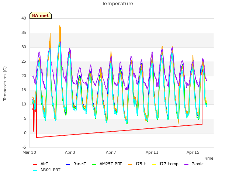Click the 25 y-axis tick label
236x177 pixels.
[x=24, y=62]
